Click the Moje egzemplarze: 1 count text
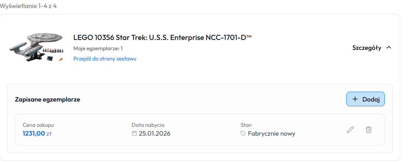 pyautogui.click(x=98, y=48)
